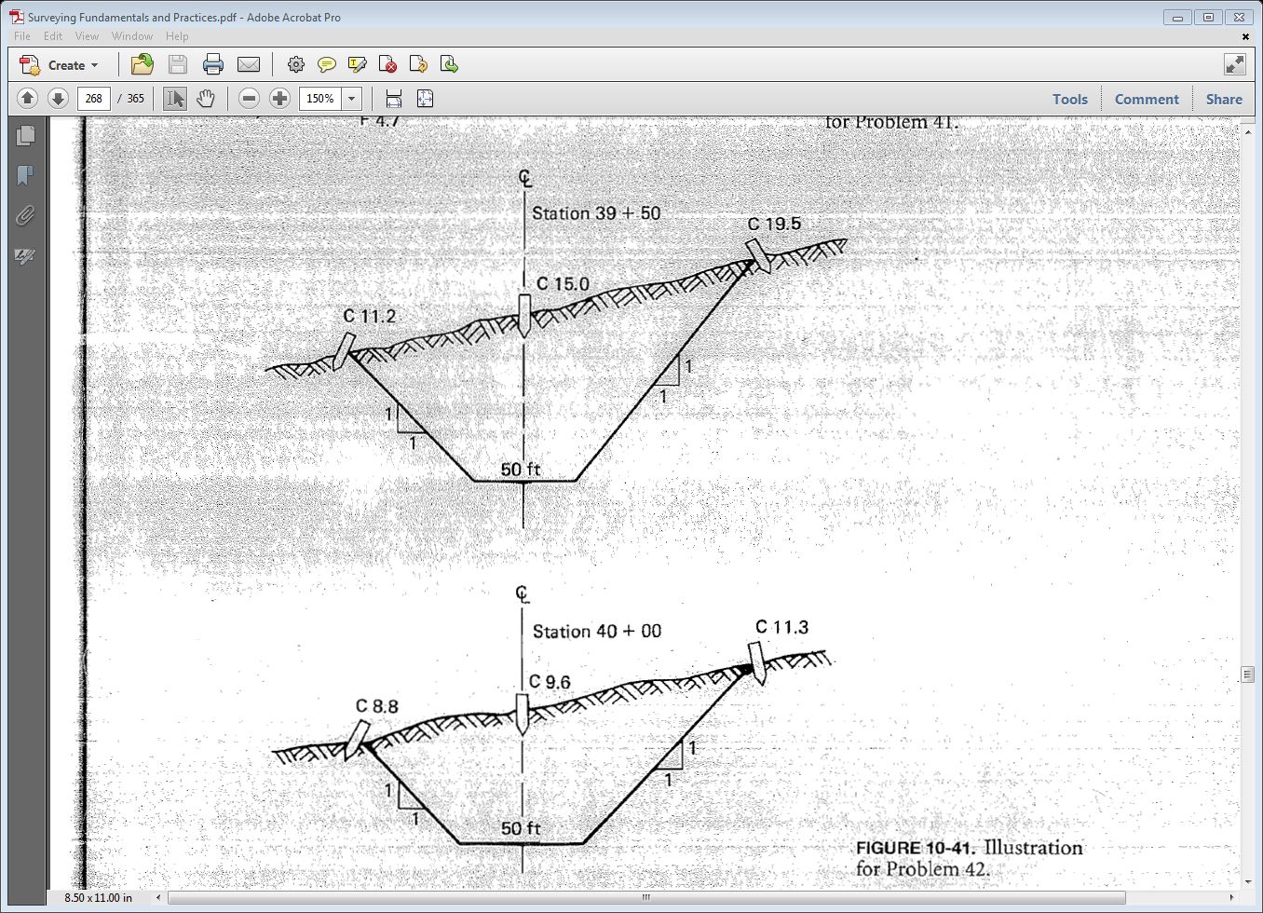The image size is (1263, 913).
Task: Select the Hand tool for panning
Action: 205,98
